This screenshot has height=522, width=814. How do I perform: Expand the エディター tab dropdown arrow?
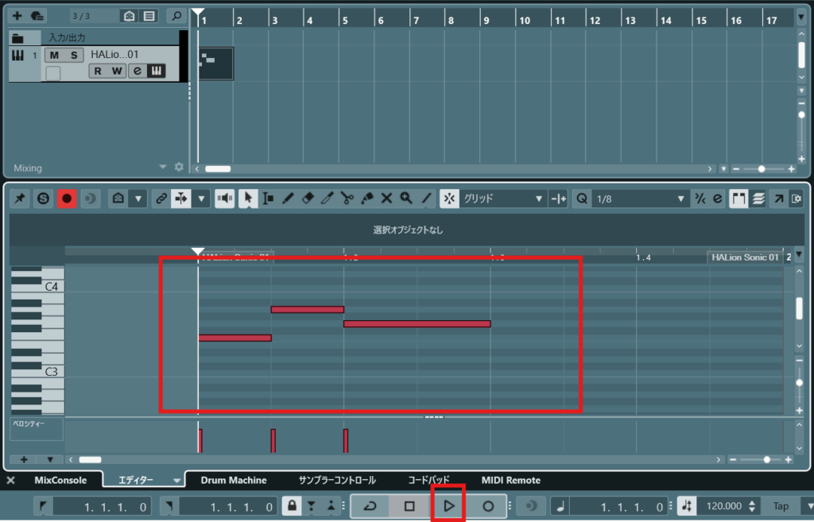176,481
